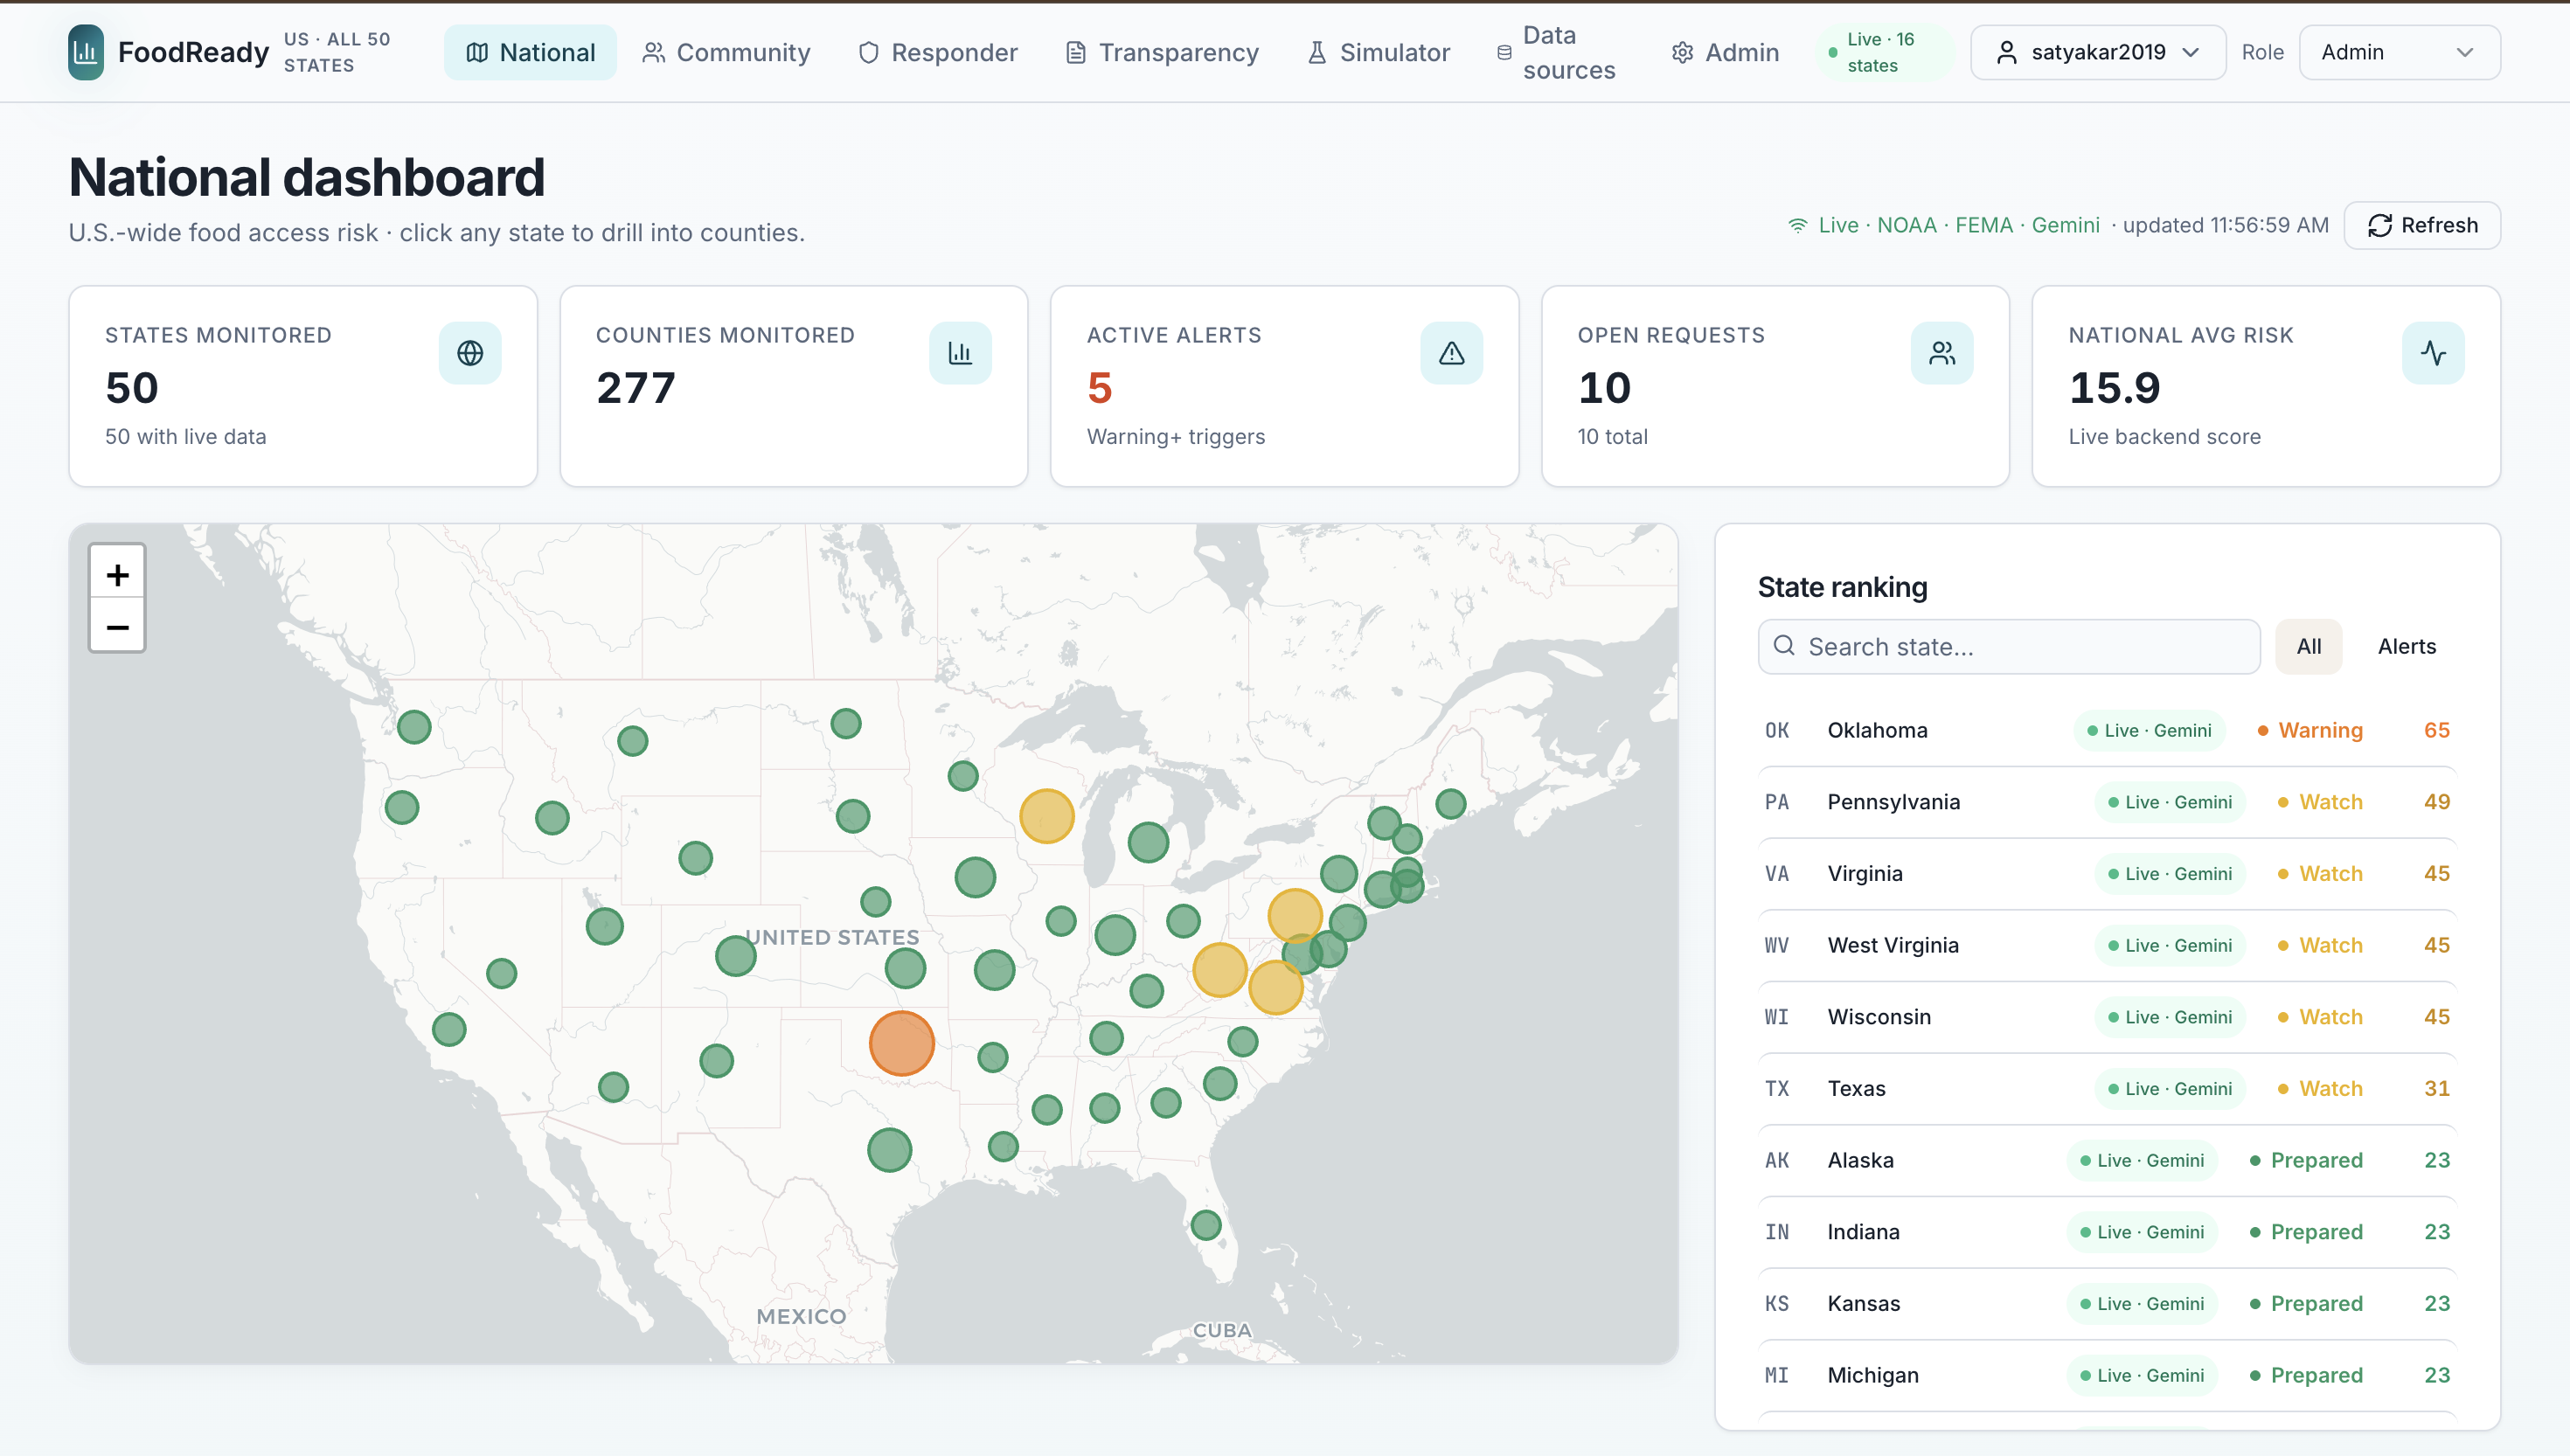
Task: Click the globe icon in States Monitored card
Action: pyautogui.click(x=469, y=353)
